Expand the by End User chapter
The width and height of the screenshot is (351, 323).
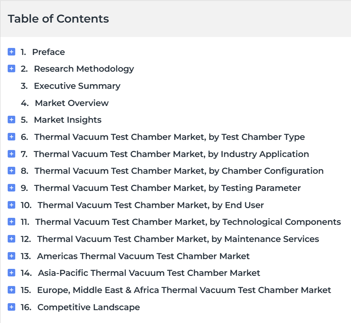[11, 205]
